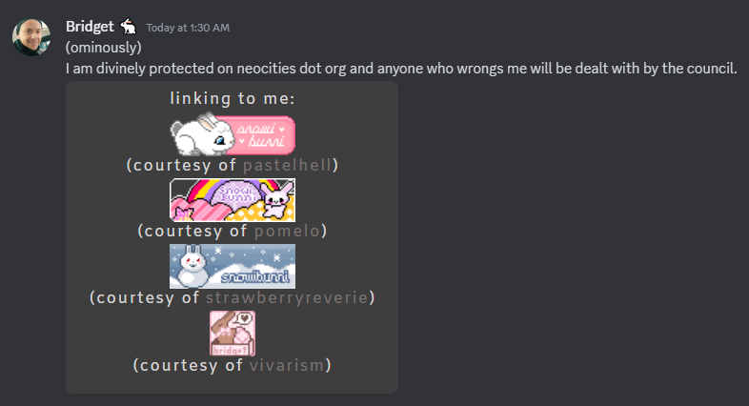Click the (ominously) message line

(104, 48)
